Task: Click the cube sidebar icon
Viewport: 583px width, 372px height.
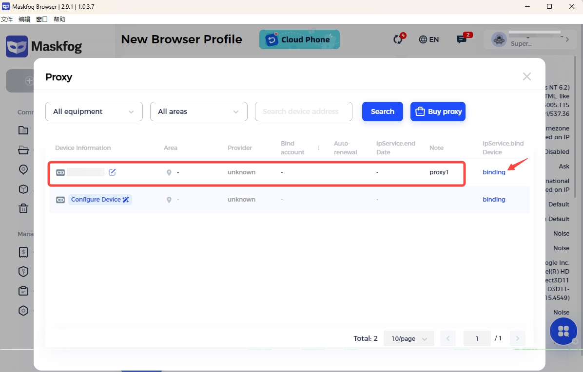Action: [x=23, y=189]
